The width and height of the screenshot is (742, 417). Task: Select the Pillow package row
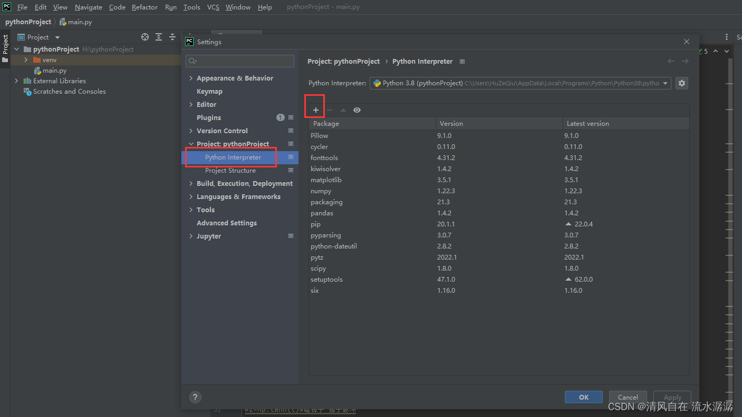click(499, 135)
